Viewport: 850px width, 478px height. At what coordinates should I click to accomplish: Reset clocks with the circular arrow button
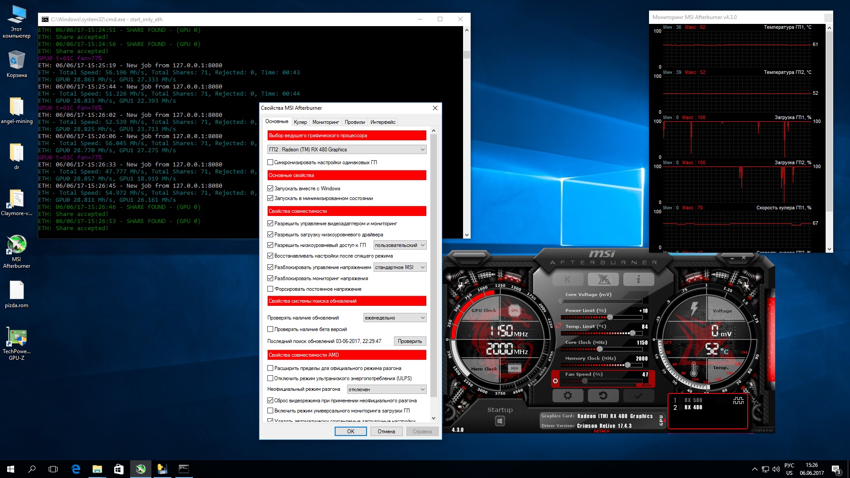coord(603,395)
